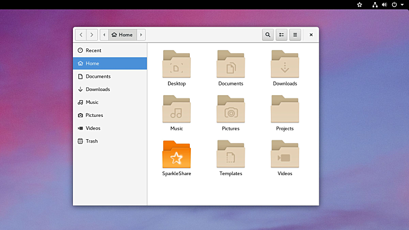Open the Pictures folder with camera icon

point(231,110)
